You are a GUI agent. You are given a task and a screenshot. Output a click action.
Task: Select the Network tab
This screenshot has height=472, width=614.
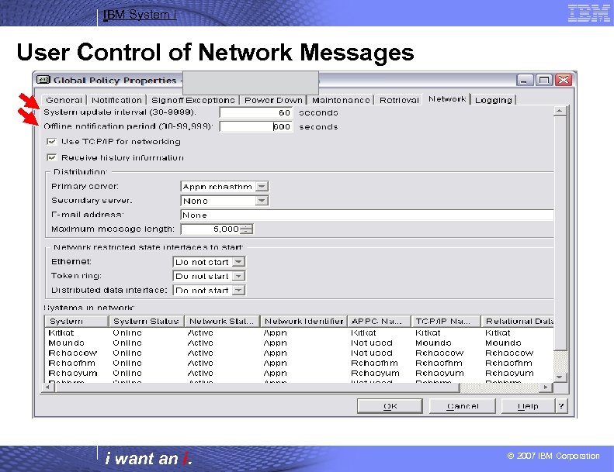(447, 99)
